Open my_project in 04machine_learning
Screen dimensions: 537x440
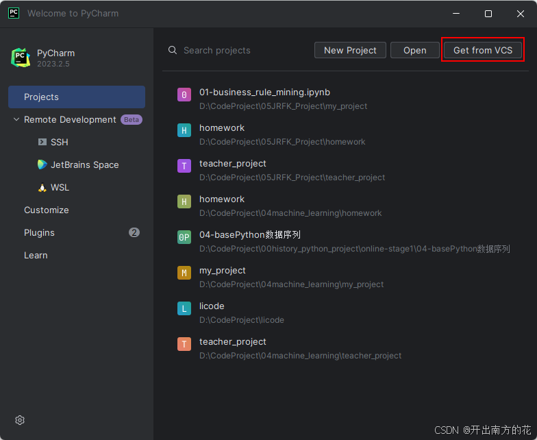pos(345,277)
